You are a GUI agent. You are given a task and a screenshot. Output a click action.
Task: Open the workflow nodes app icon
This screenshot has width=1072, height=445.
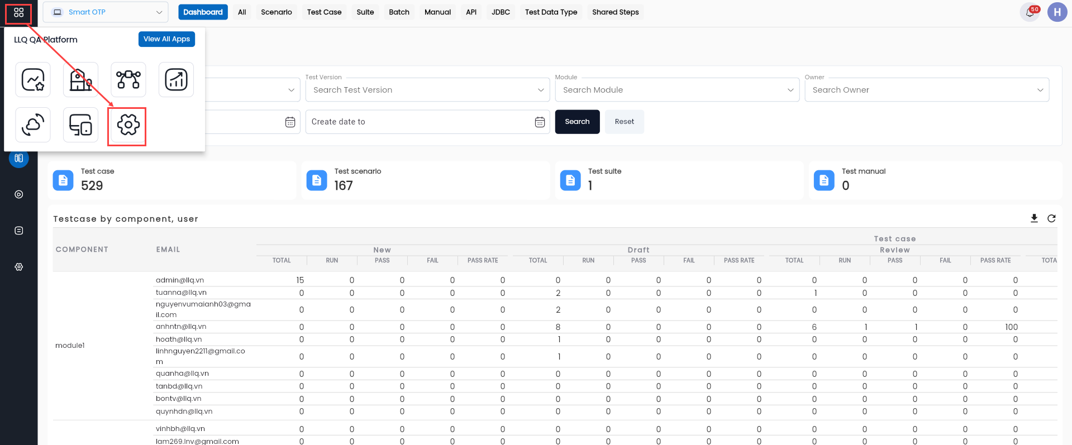[128, 80]
